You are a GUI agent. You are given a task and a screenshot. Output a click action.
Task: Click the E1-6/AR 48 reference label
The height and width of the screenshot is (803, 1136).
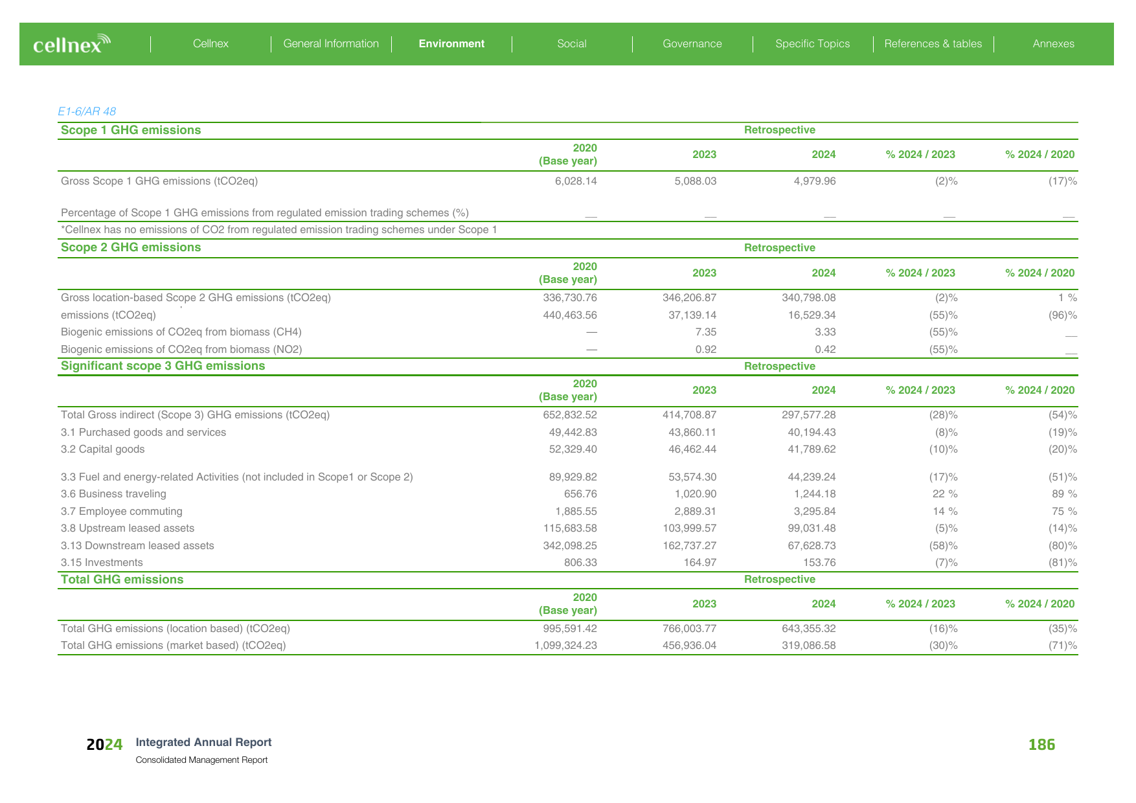87,111
